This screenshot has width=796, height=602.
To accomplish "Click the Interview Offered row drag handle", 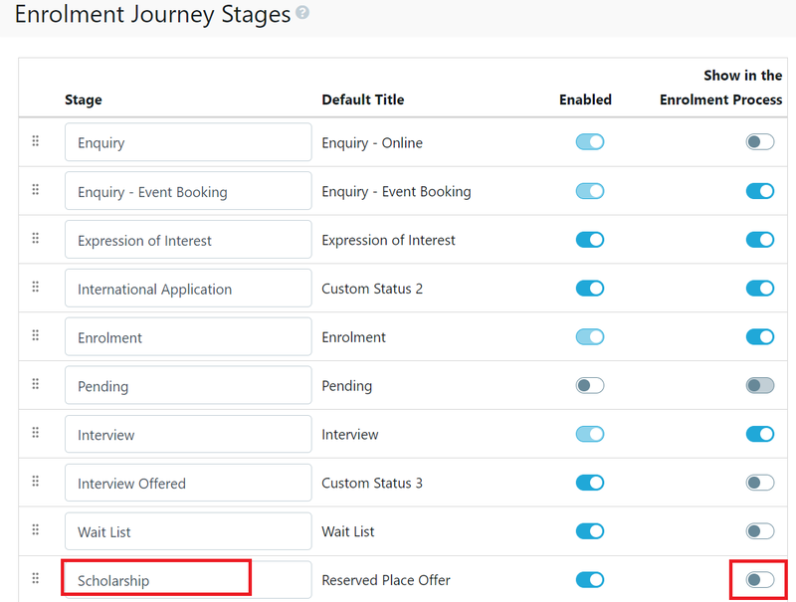I will [36, 482].
